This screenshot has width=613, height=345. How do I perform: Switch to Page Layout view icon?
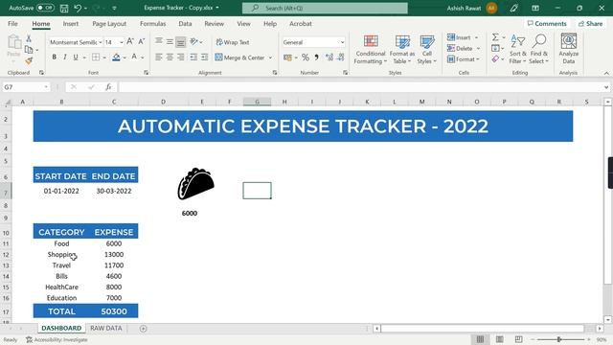(499, 339)
